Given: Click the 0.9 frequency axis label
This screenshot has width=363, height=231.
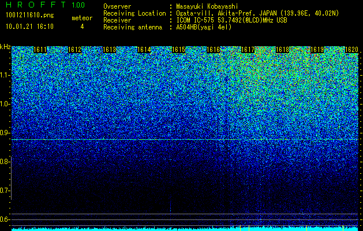Looking at the screenshot, I should coord(5,133).
